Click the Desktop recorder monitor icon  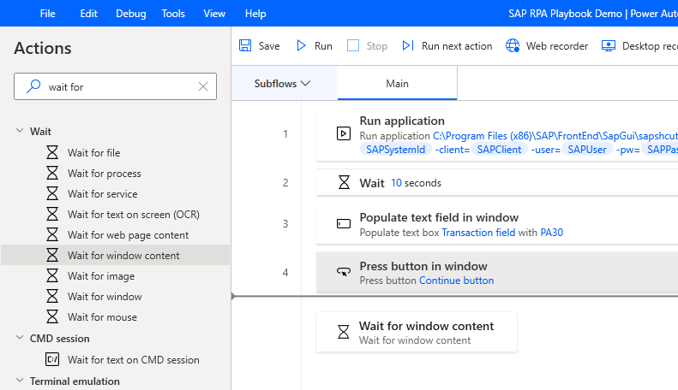609,45
